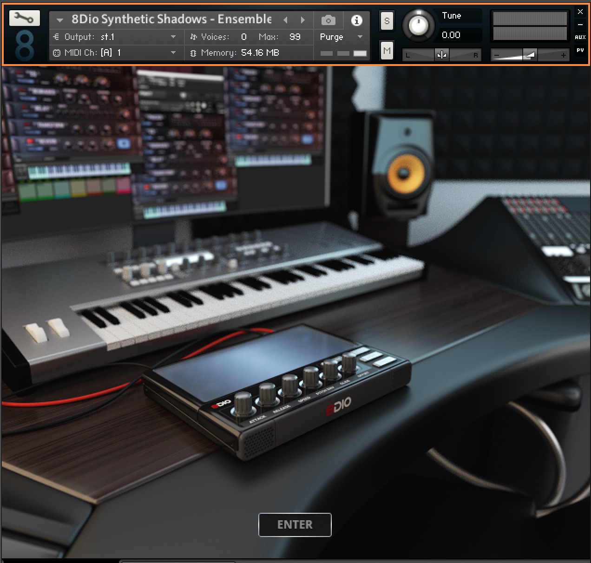Mute the instrument with the M button
Screen dimensions: 591x563
click(x=387, y=50)
